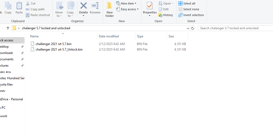273x139 pixels.
Task: Click the Copy to icon
Action: 70,6
